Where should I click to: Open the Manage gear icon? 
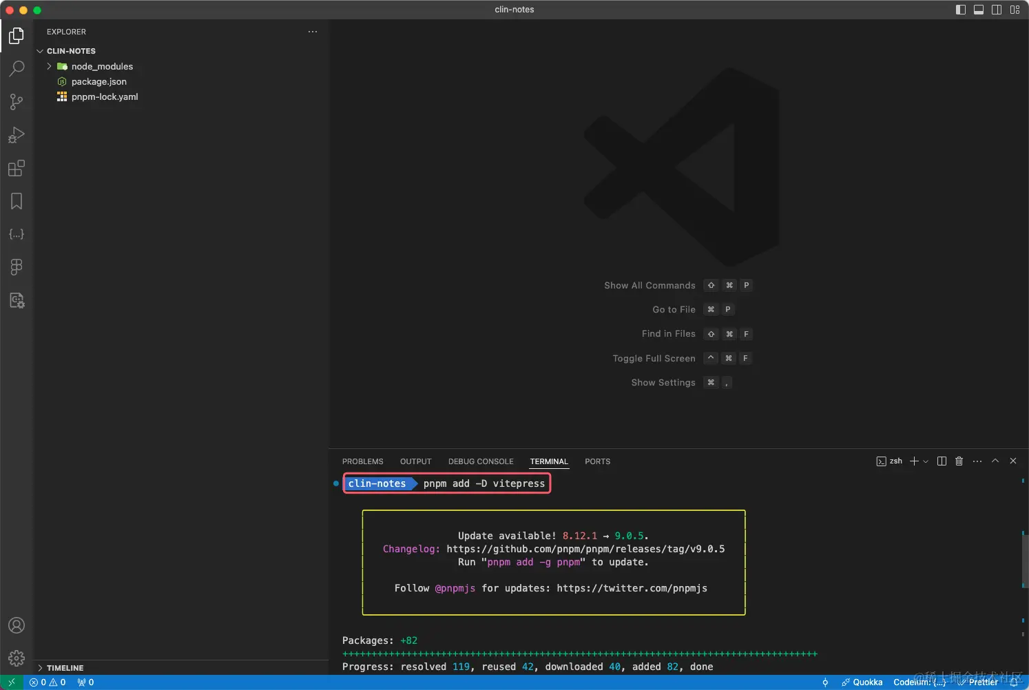pos(17,658)
